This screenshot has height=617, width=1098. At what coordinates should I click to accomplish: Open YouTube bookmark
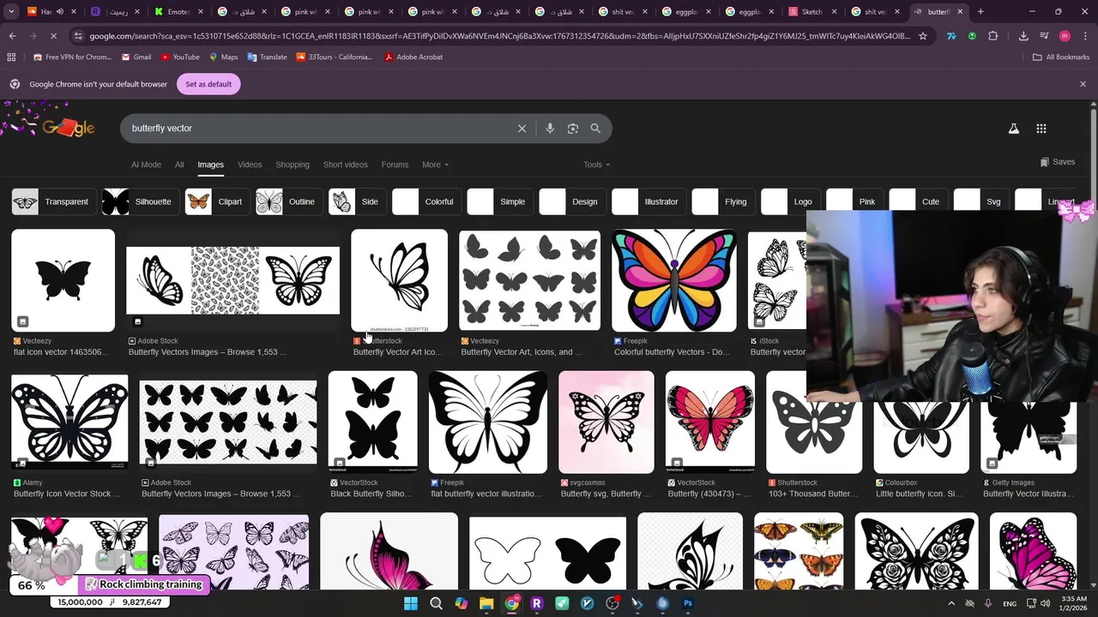coord(179,57)
